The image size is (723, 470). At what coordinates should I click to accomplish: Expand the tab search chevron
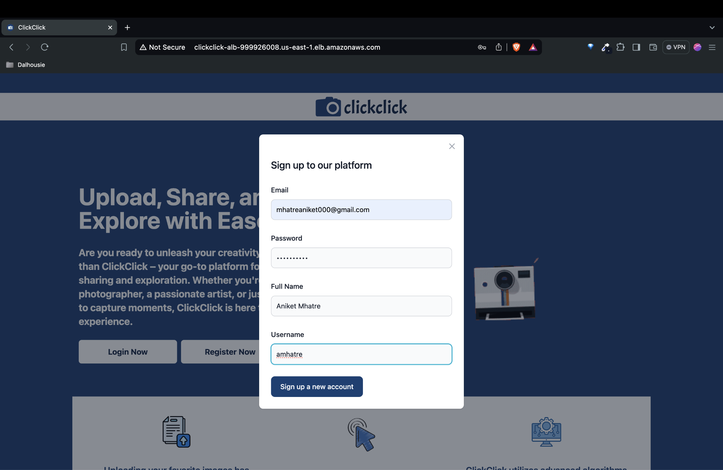click(712, 28)
